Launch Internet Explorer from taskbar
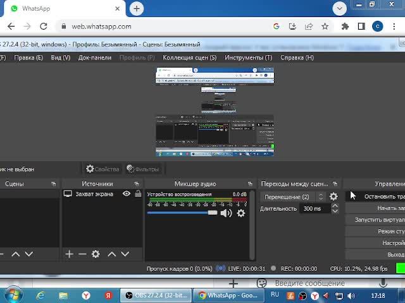Viewport: 405px width, 303px height. click(x=40, y=295)
